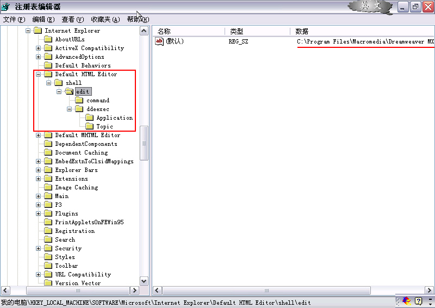The image size is (435, 308).
Task: Click the Application key folder icon
Action: coord(89,118)
